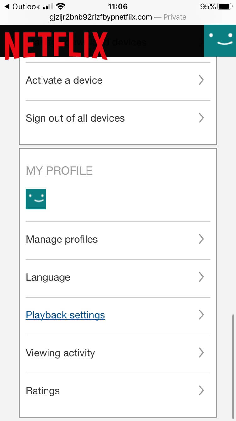This screenshot has width=236, height=421.
Task: Tap the 95% battery percentage
Action: 208,6
